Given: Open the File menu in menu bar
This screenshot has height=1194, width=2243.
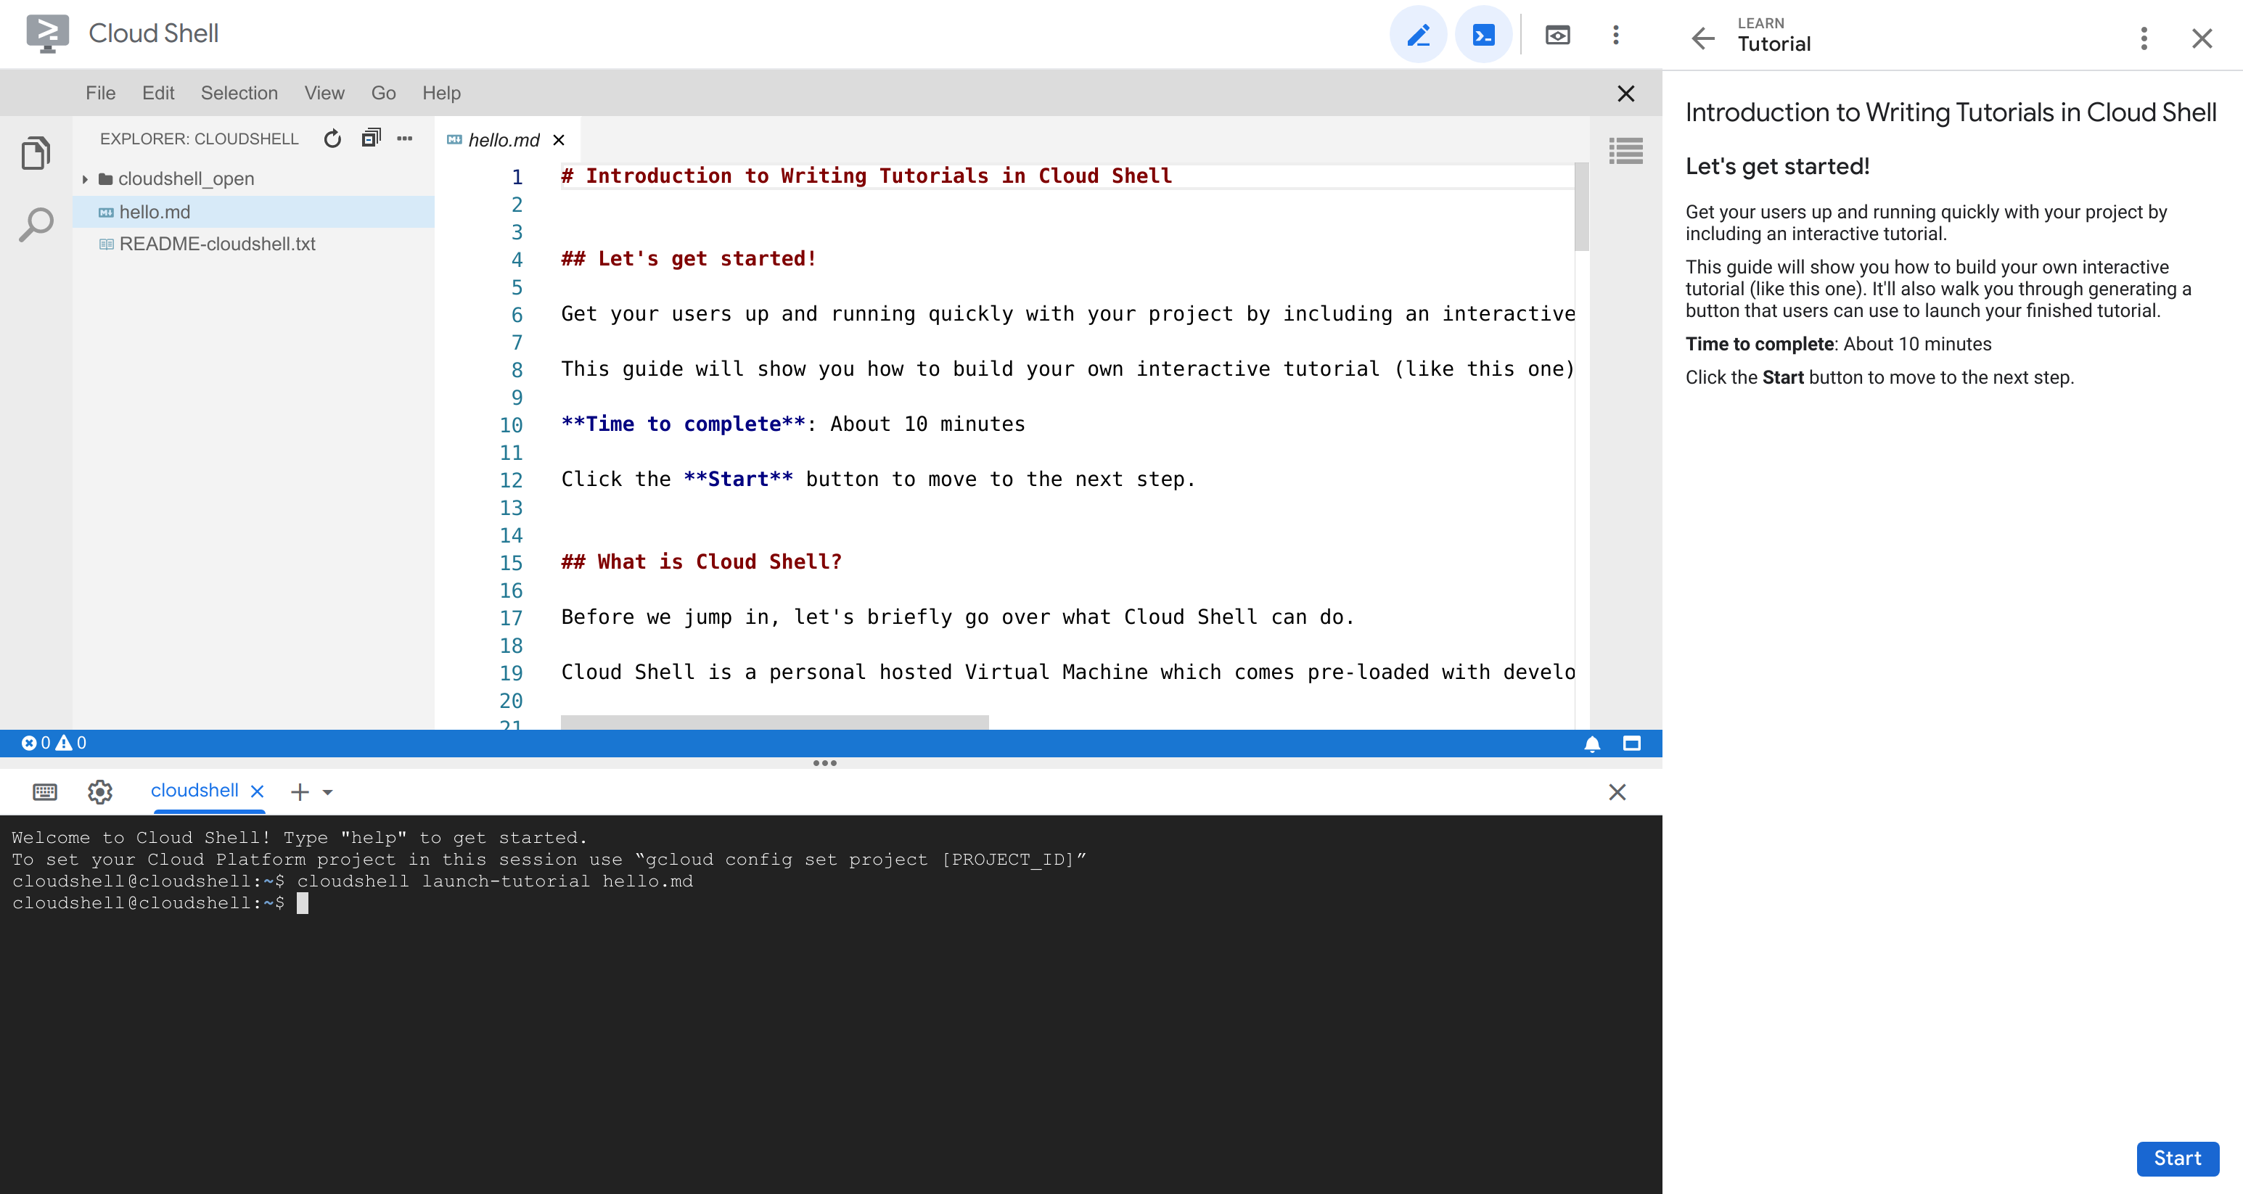Looking at the screenshot, I should [99, 92].
